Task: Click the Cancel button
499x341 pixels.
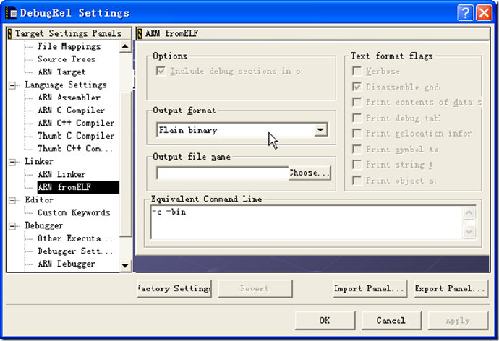Action: coord(391,320)
